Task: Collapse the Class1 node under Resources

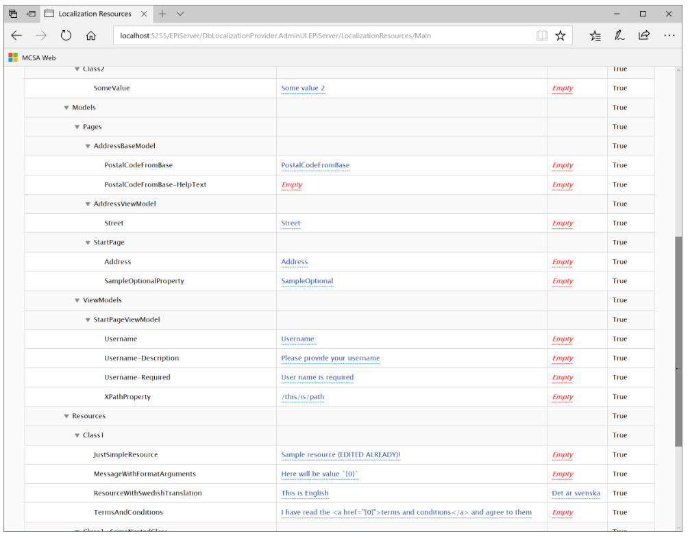Action: pos(77,436)
